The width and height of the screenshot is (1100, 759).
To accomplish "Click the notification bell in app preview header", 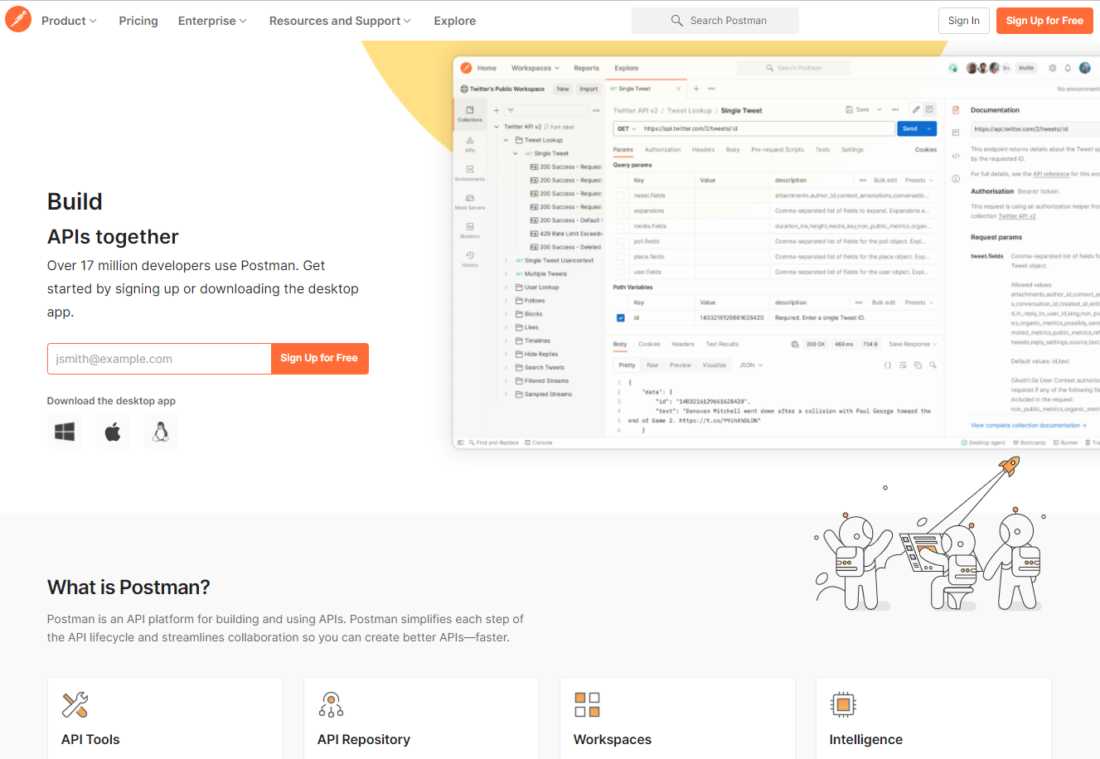I will click(x=1068, y=68).
